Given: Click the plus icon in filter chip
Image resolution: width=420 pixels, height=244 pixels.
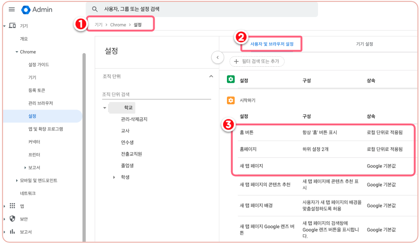Looking at the screenshot, I should click(x=236, y=61).
